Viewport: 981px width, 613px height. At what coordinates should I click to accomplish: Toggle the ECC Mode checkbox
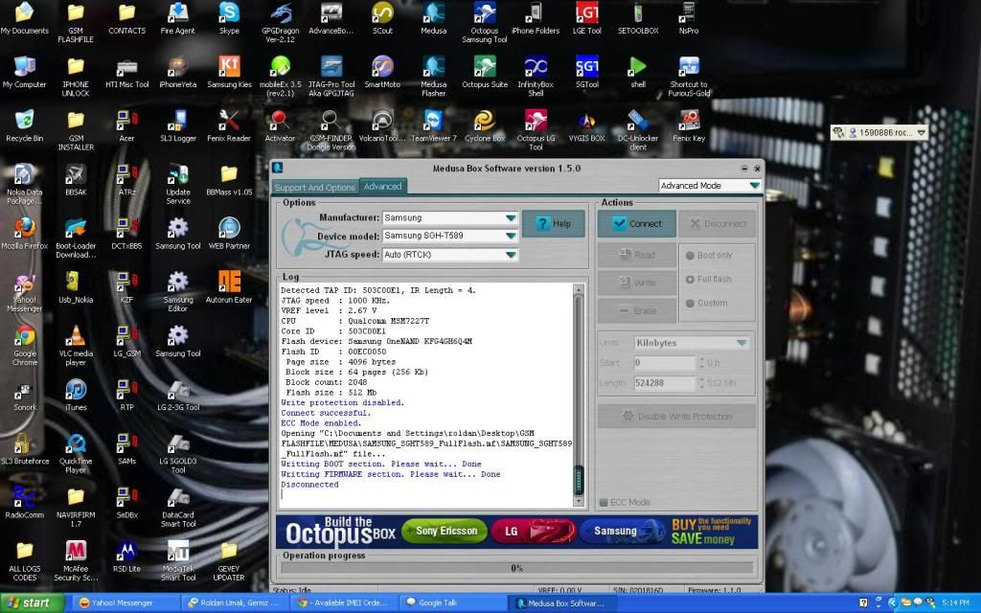(625, 502)
